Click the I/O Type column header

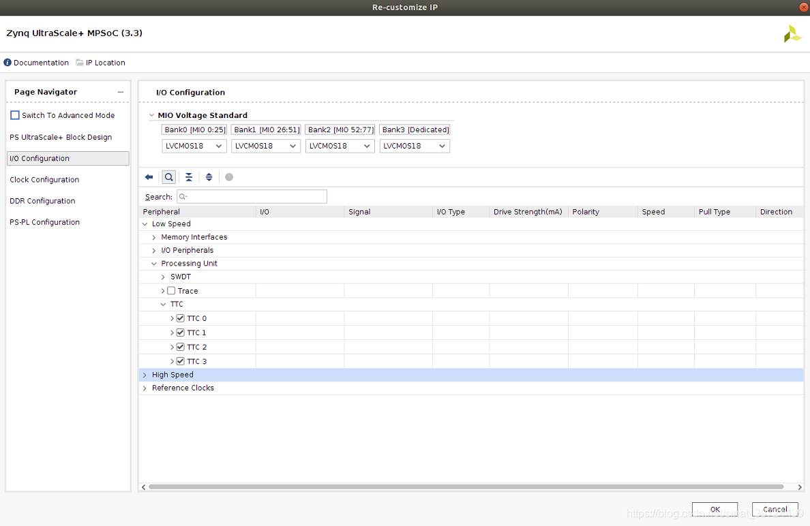tap(462, 212)
